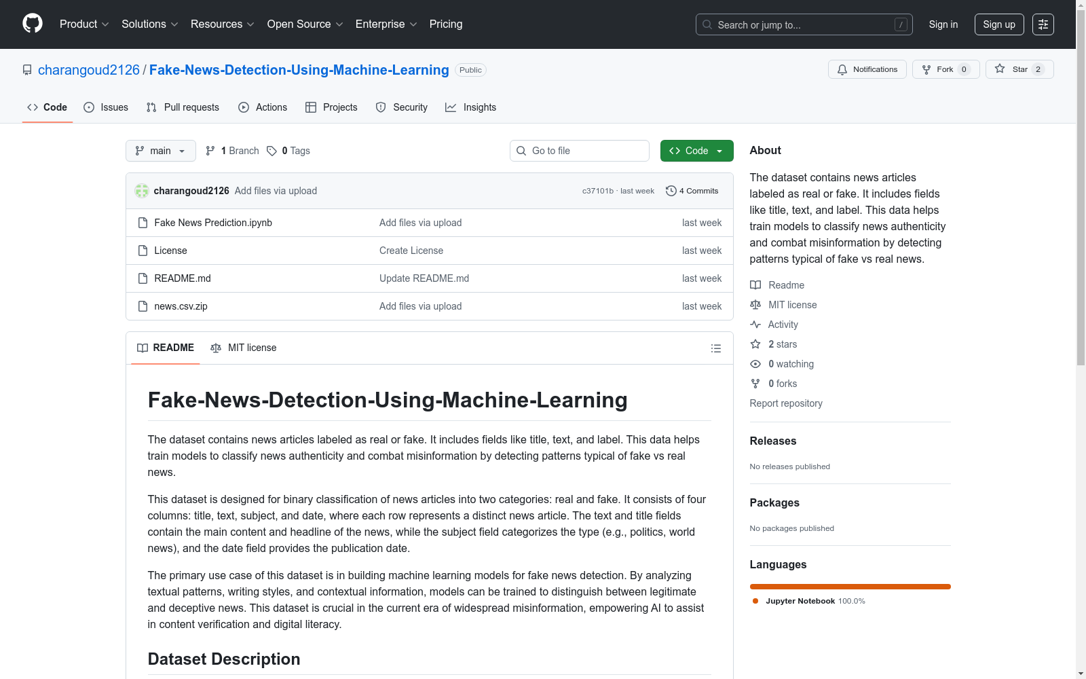Image resolution: width=1086 pixels, height=679 pixels.
Task: Click the Jupyter Notebook 100.0% language link
Action: click(x=809, y=601)
